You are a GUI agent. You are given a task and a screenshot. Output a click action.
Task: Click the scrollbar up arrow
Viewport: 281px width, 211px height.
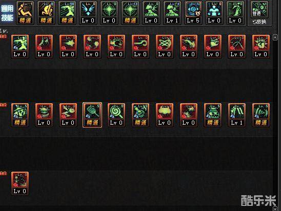[275, 37]
